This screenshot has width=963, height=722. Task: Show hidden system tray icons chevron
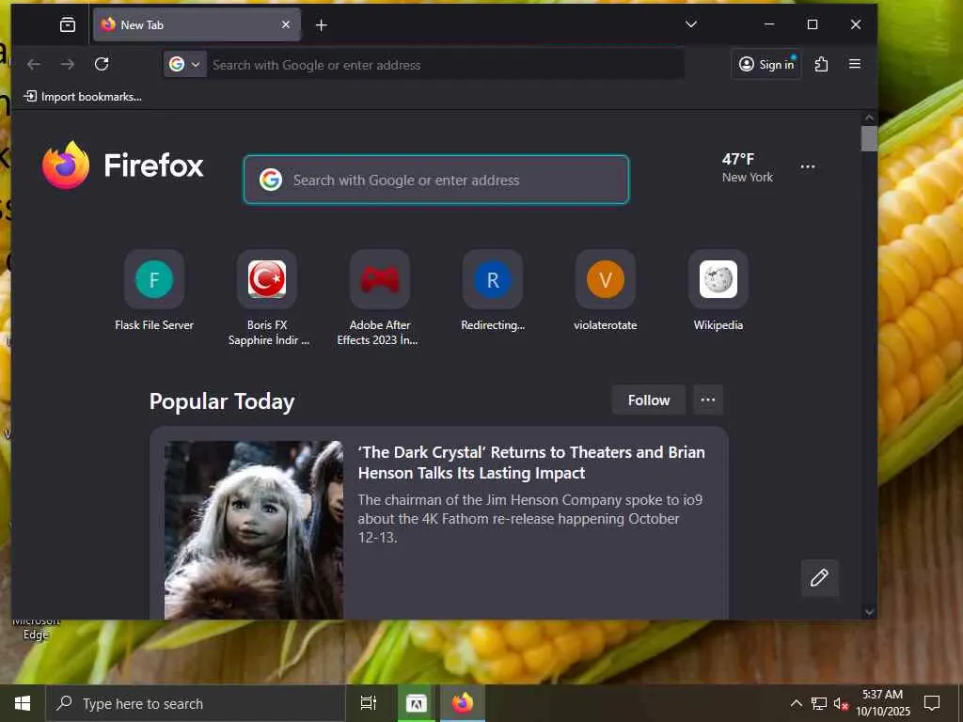tap(796, 703)
